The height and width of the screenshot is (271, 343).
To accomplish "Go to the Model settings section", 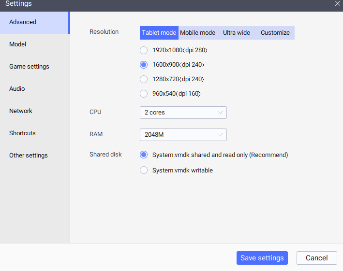I will tap(35, 44).
